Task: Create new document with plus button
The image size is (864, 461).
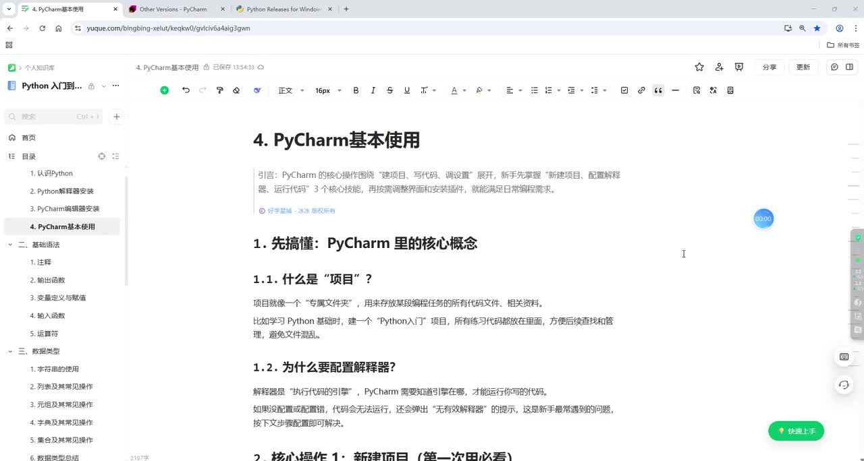Action: 116,117
